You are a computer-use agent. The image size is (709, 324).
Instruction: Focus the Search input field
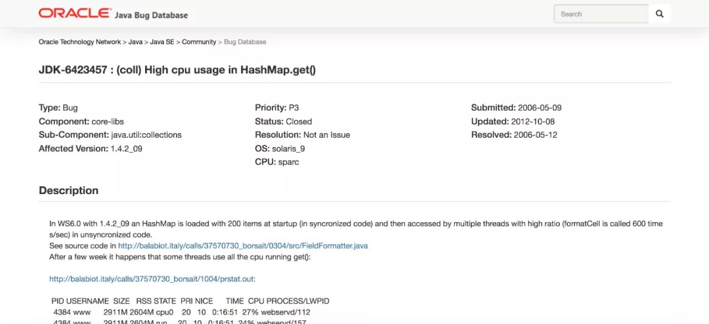click(601, 14)
